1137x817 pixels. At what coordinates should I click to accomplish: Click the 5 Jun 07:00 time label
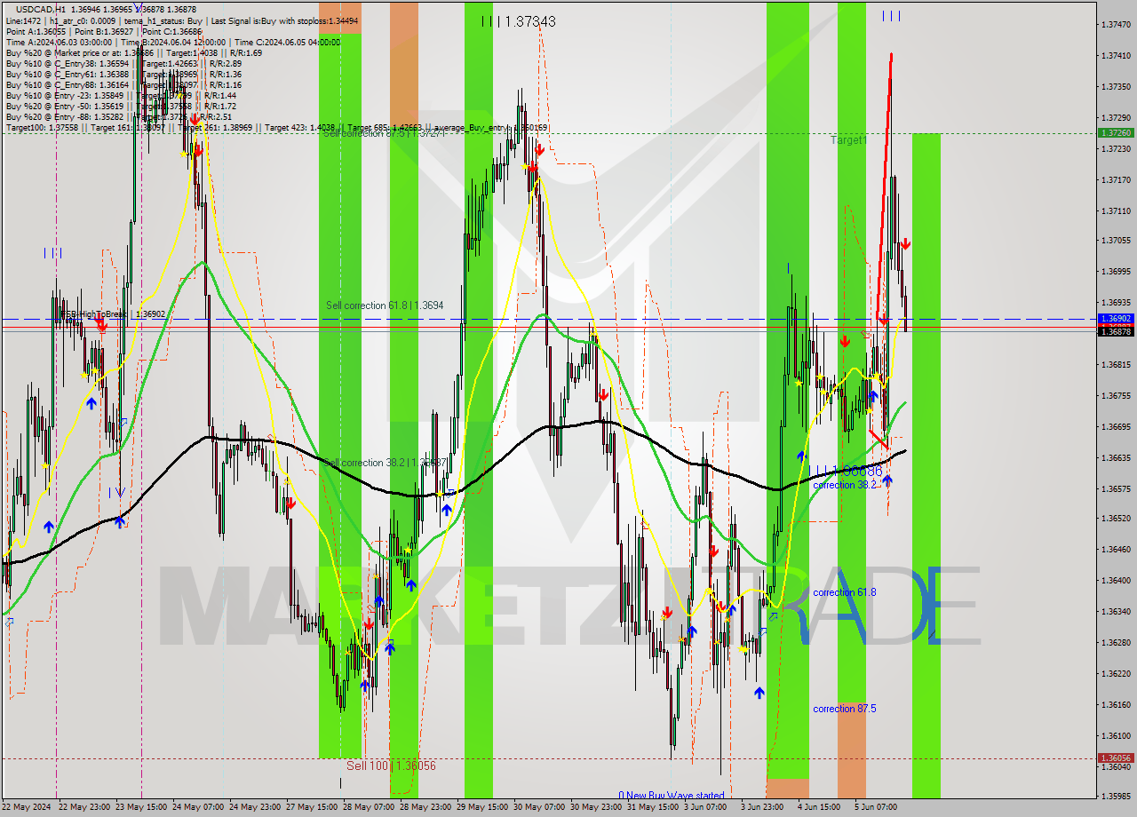(x=878, y=807)
